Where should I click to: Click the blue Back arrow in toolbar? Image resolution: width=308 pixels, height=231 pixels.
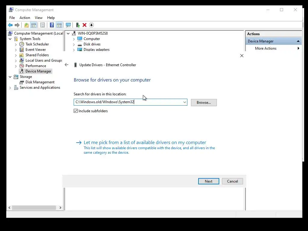pyautogui.click(x=10, y=25)
